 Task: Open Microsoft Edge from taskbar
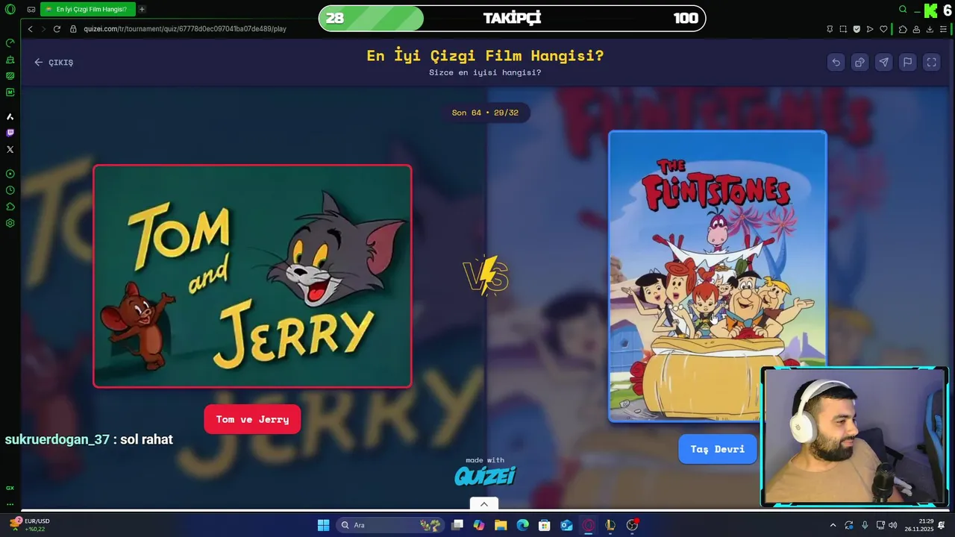click(522, 525)
